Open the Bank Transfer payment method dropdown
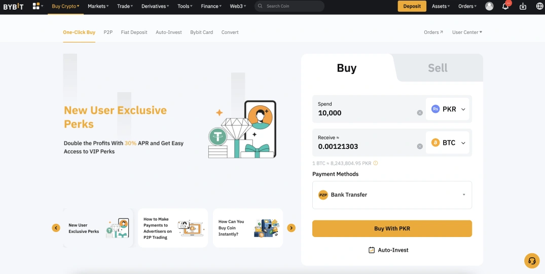 pyautogui.click(x=392, y=195)
